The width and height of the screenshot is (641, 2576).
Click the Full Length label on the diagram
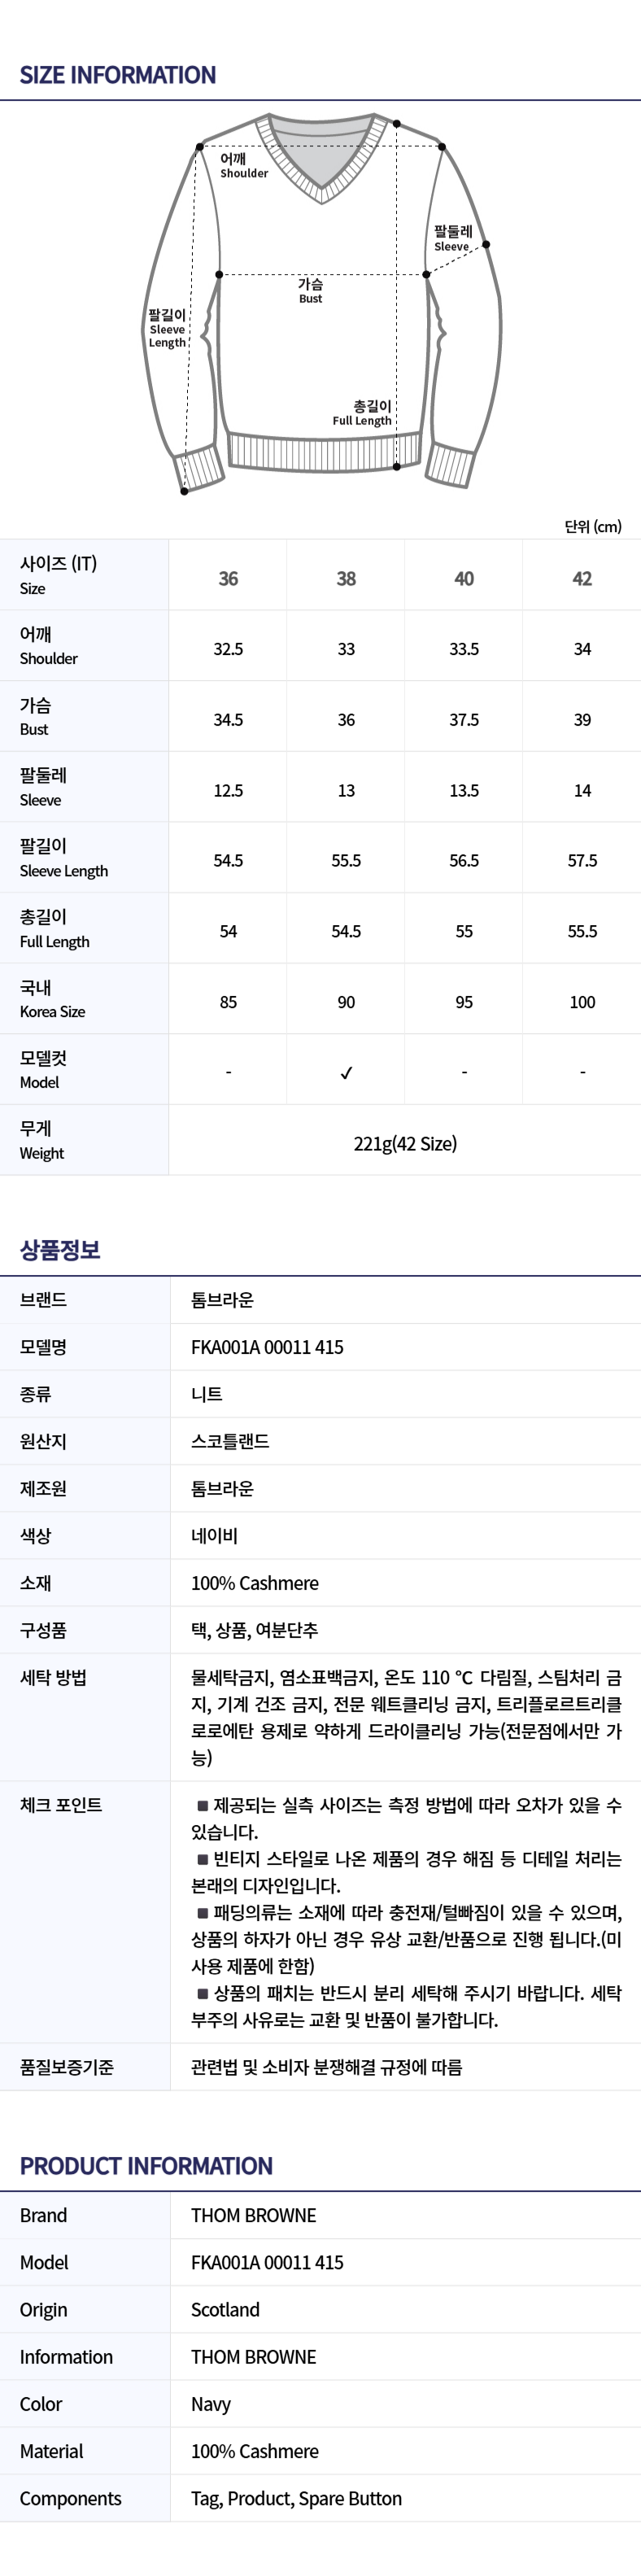pos(362,413)
